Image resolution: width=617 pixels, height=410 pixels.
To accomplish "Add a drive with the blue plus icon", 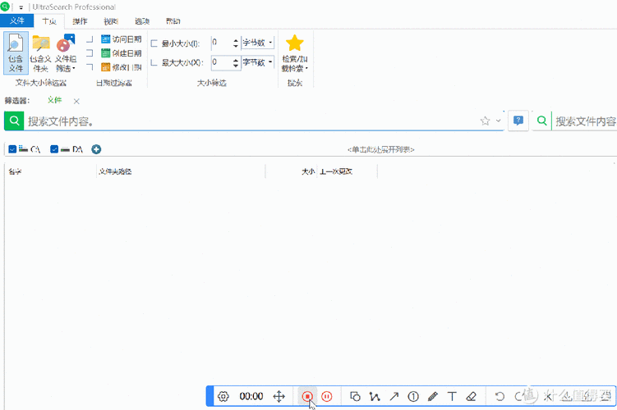I will point(96,149).
